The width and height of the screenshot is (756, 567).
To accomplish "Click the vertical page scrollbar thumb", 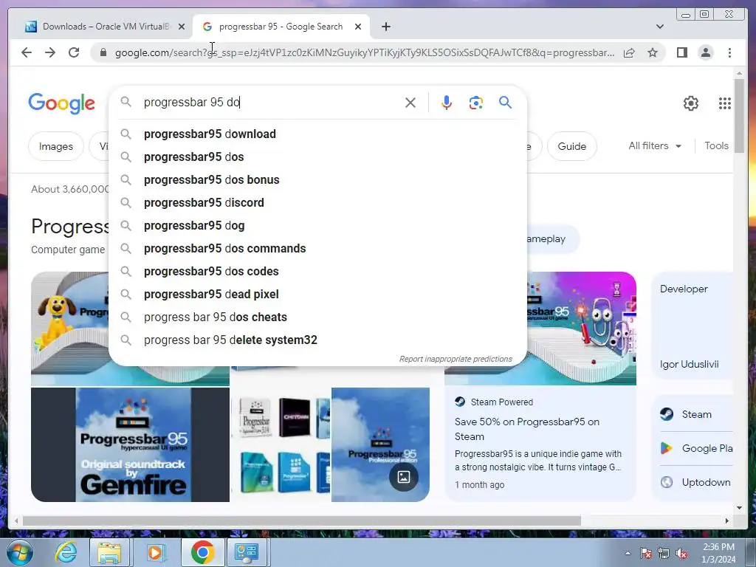I will pyautogui.click(x=739, y=116).
